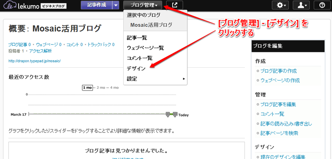The image size is (332, 159).
Task: Open the コメント 0 link
Action: point(75,45)
